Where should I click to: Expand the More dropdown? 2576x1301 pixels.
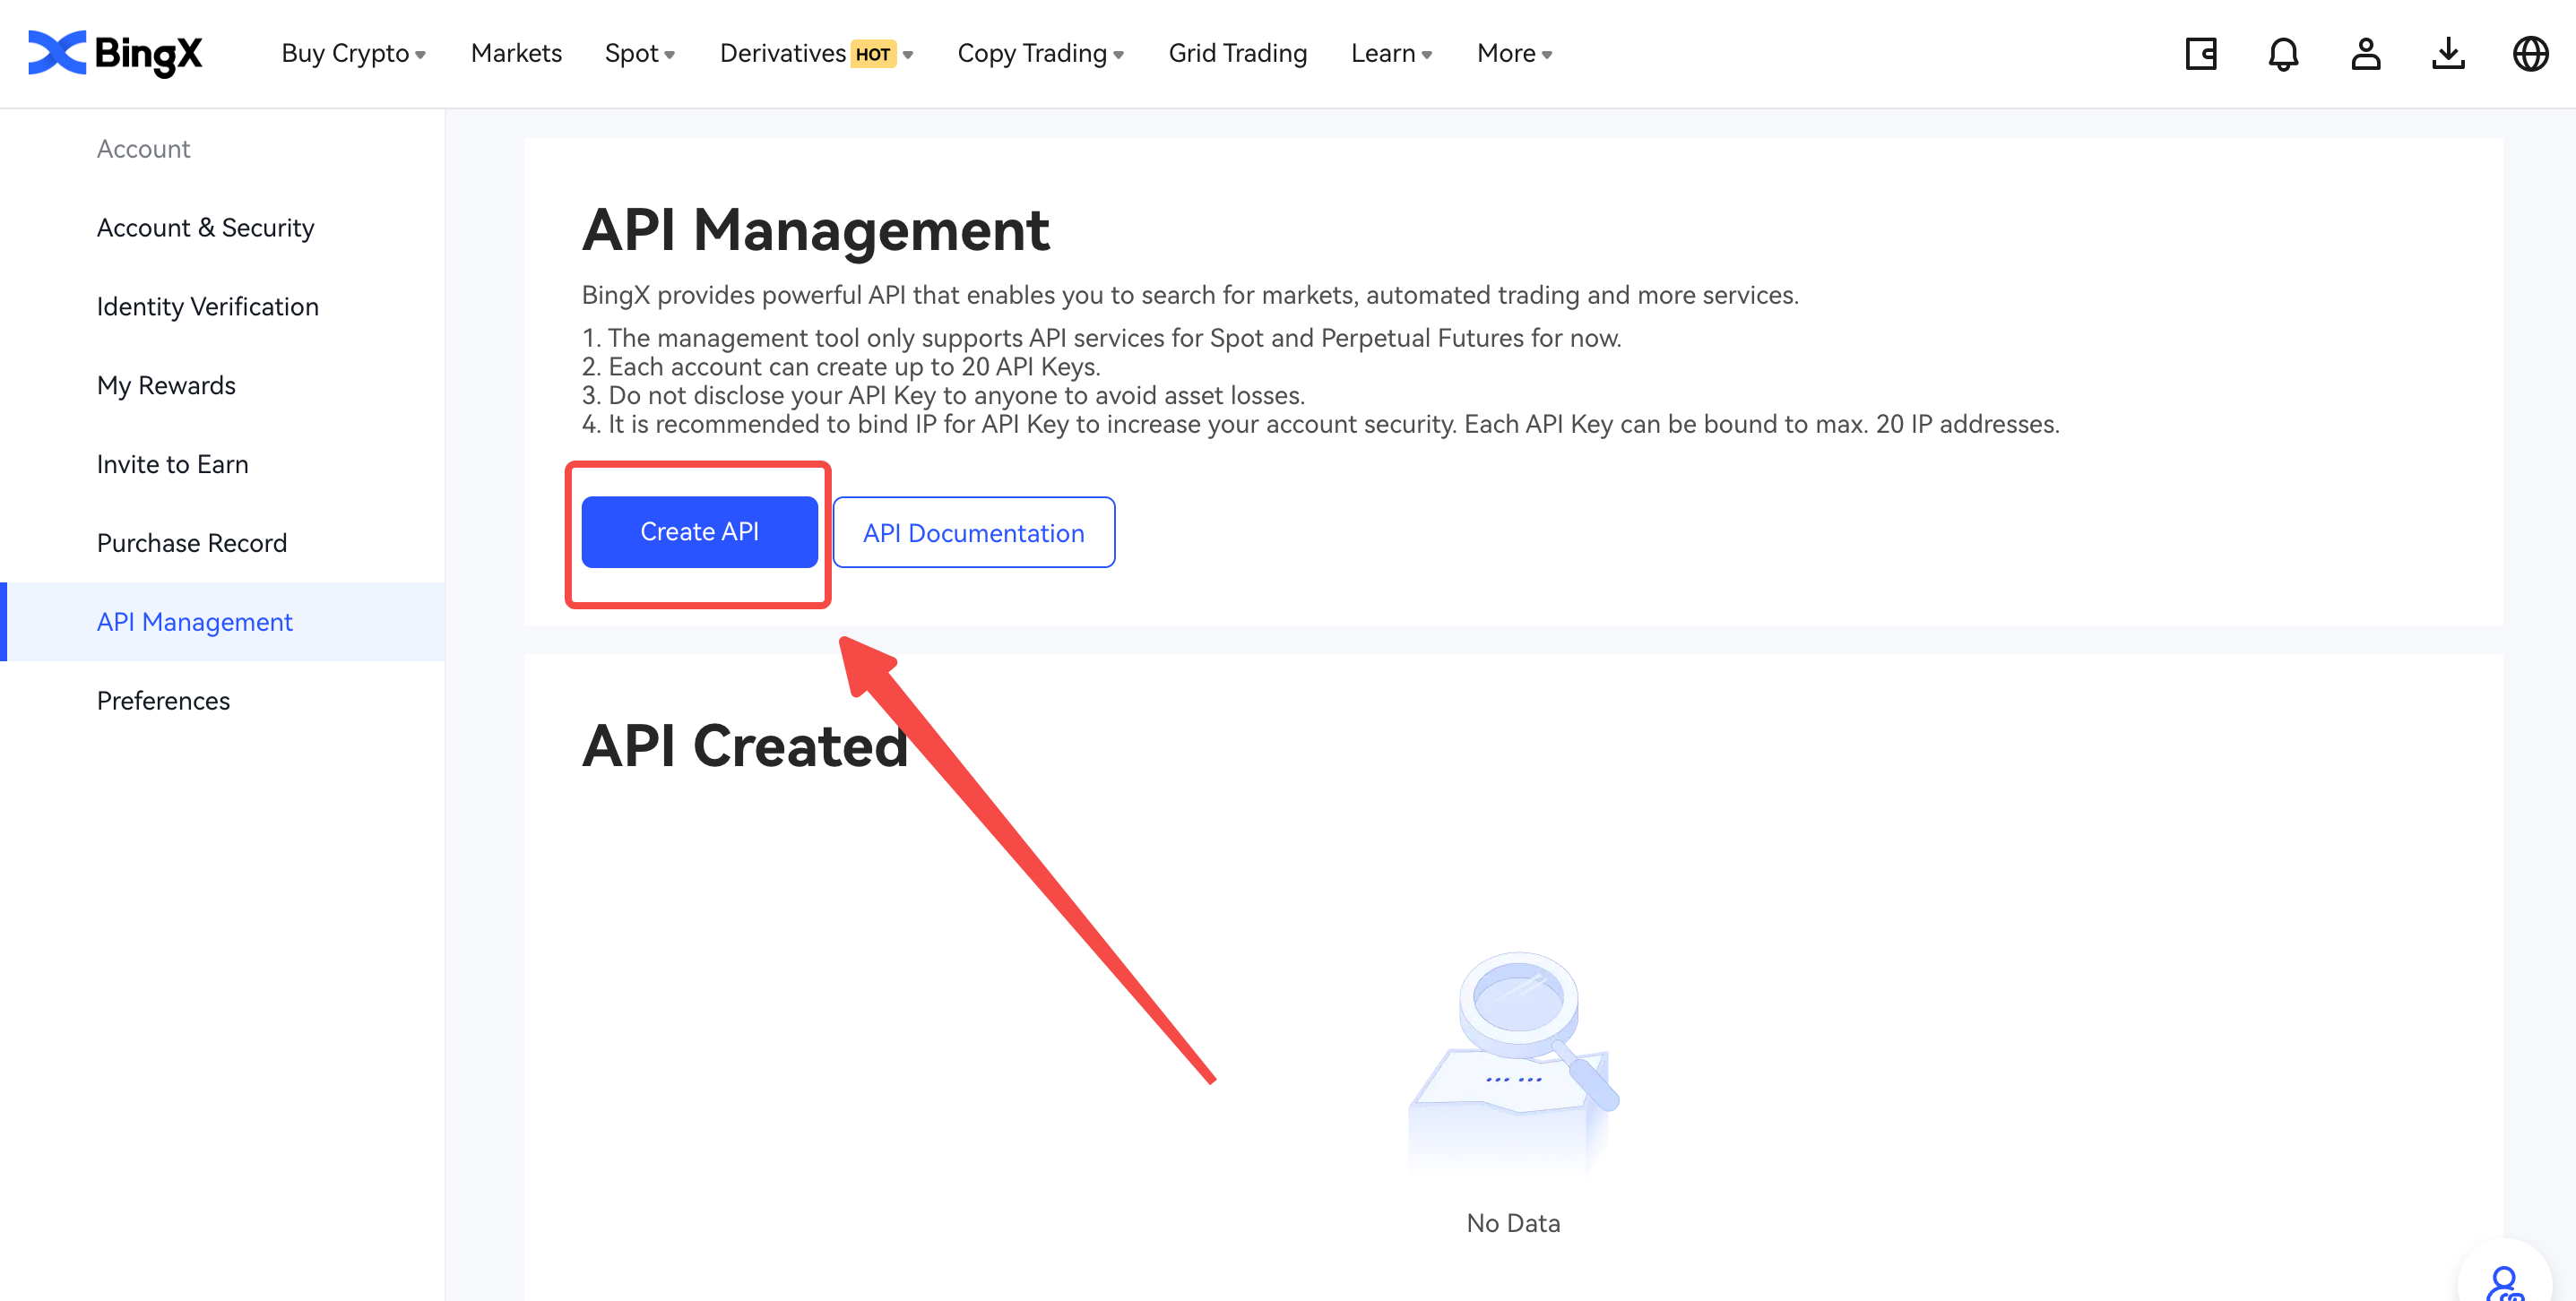1514,53
